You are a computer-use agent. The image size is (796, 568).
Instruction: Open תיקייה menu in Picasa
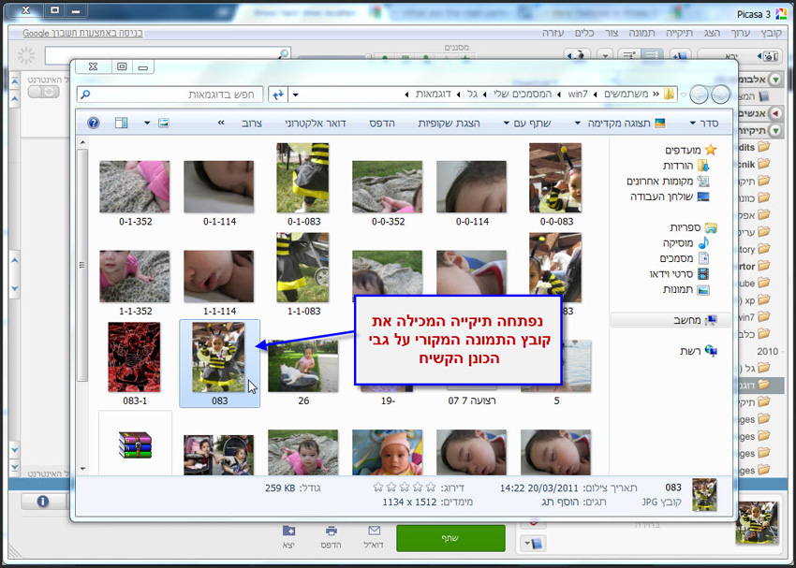[679, 33]
